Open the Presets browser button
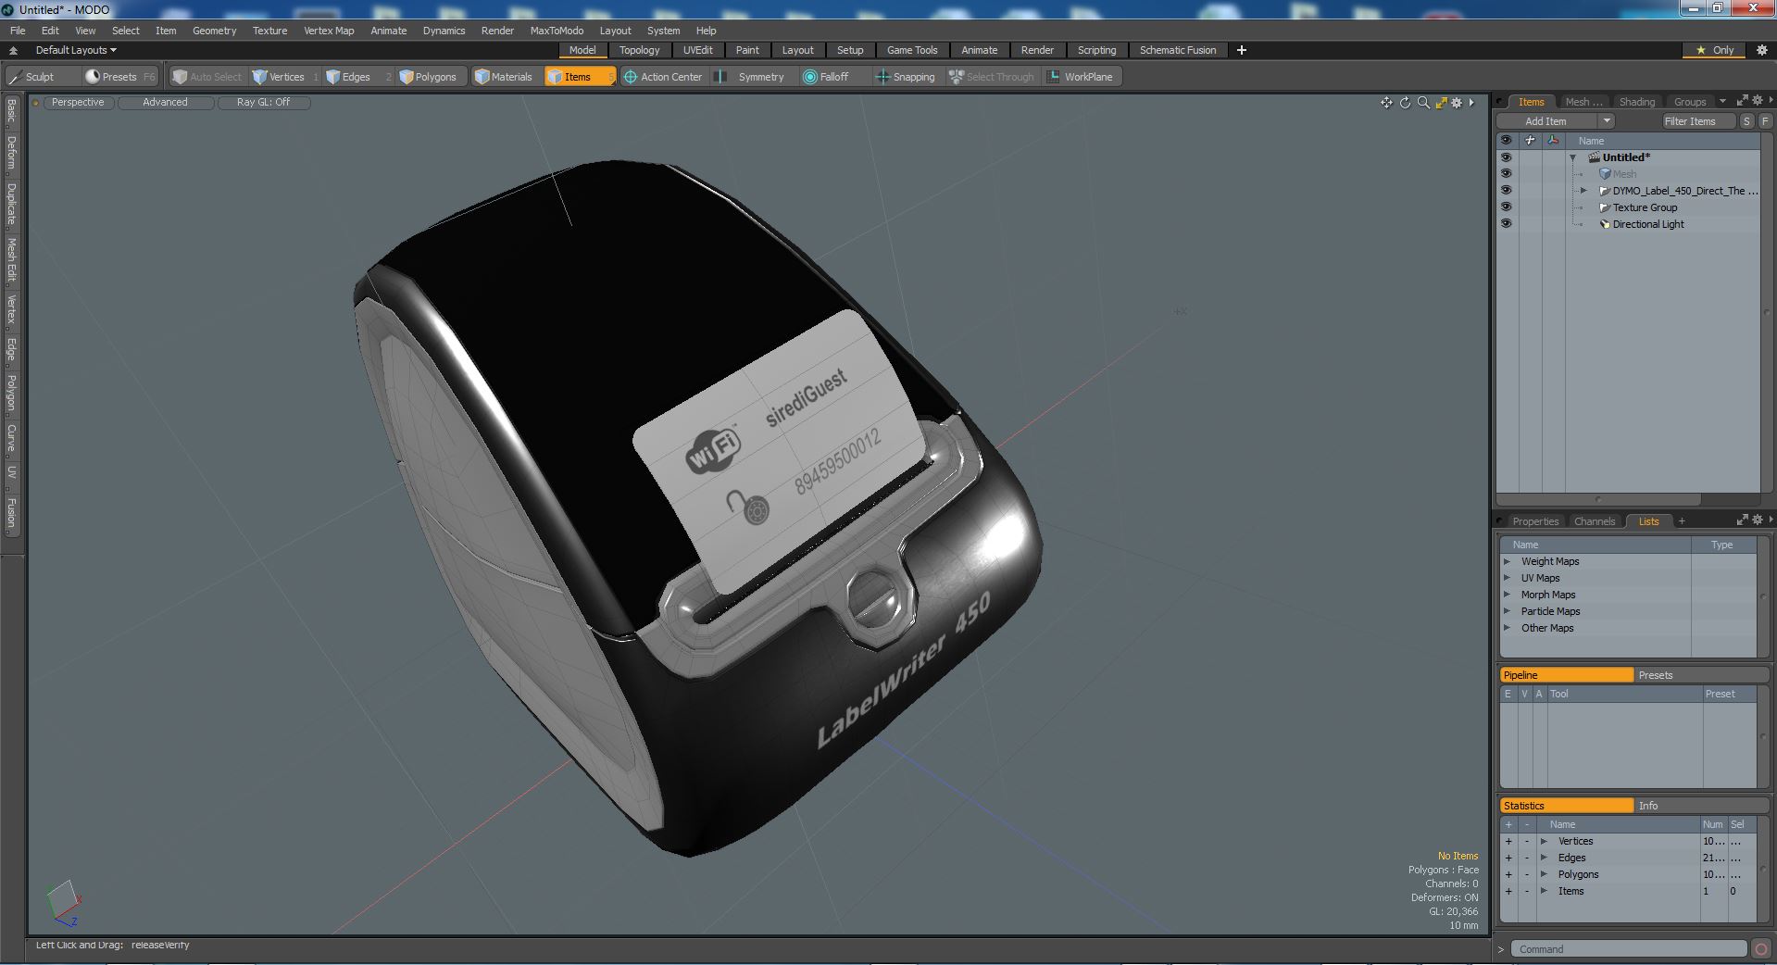 point(119,77)
